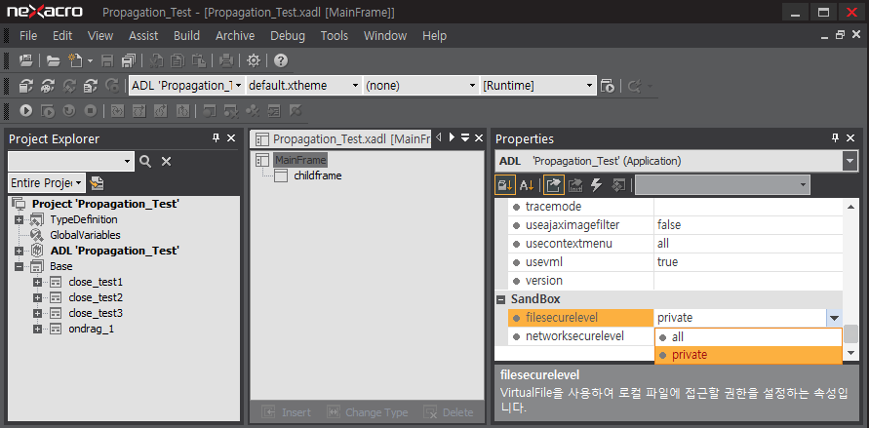Pin the Properties panel
The height and width of the screenshot is (428, 869).
(835, 138)
